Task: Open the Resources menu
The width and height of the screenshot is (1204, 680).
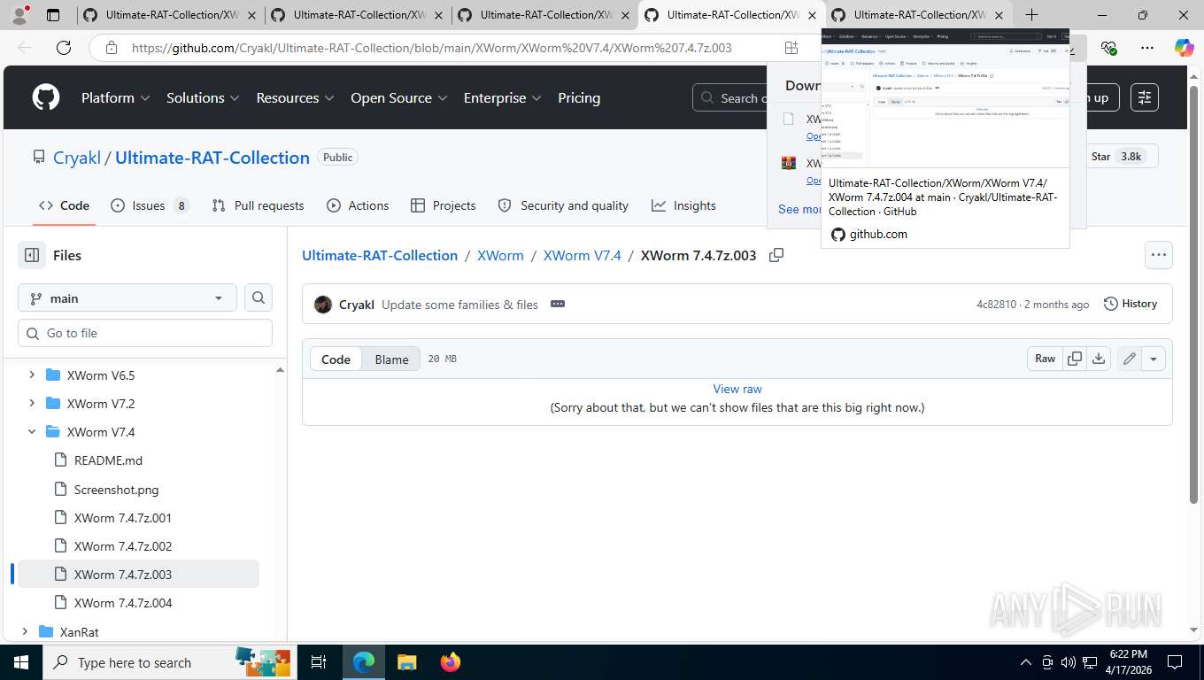Action: click(295, 97)
